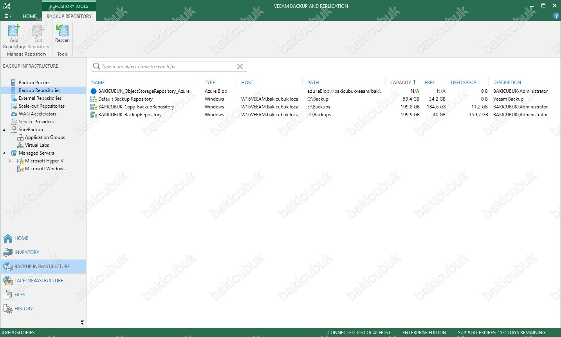Click the Application Groups icon

click(x=20, y=137)
